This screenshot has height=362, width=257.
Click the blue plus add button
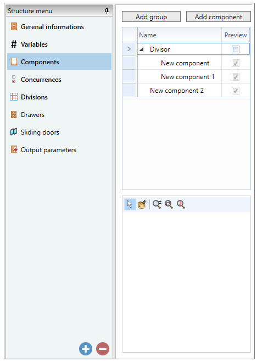86,349
